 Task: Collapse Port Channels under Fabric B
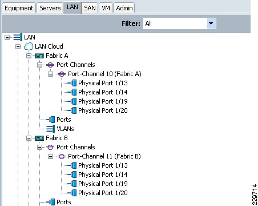pyautogui.click(x=39, y=147)
